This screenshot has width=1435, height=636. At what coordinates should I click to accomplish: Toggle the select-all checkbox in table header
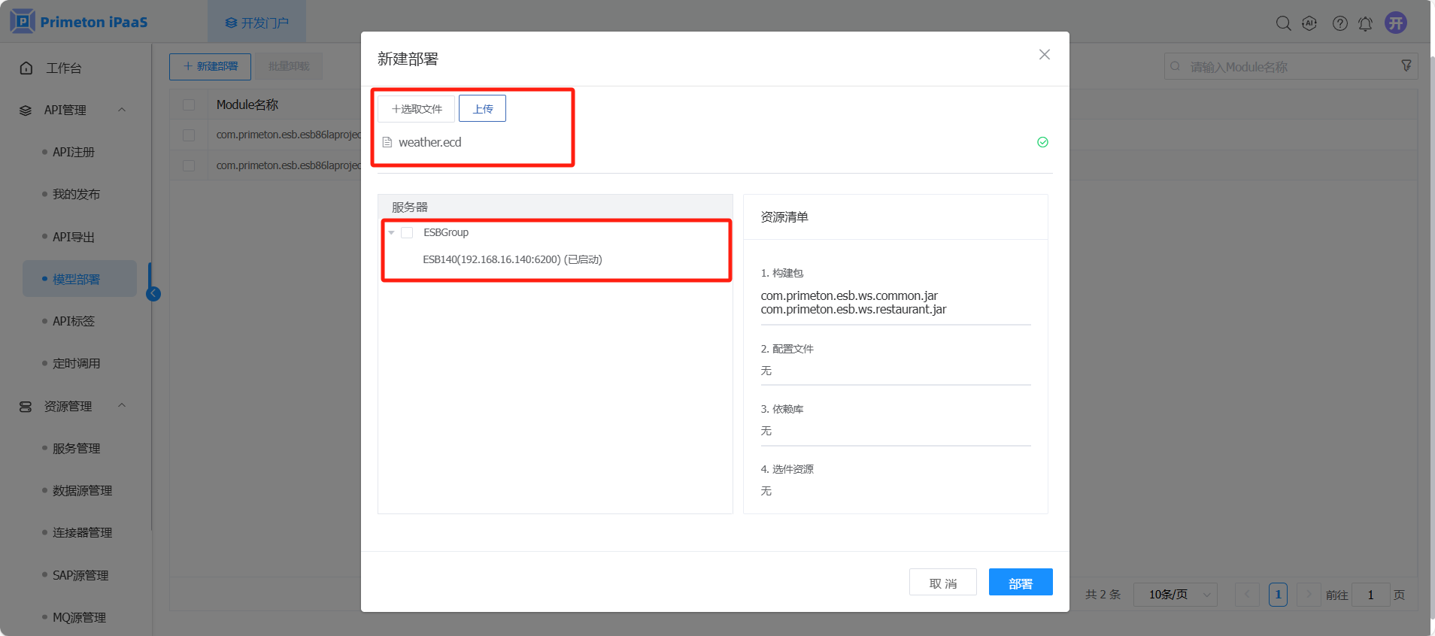[189, 105]
